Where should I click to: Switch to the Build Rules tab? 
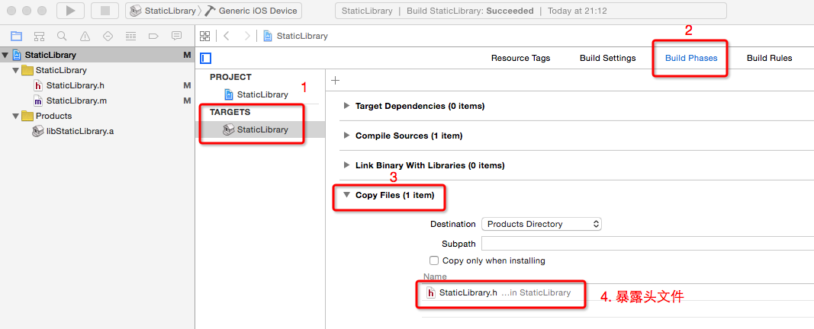769,58
